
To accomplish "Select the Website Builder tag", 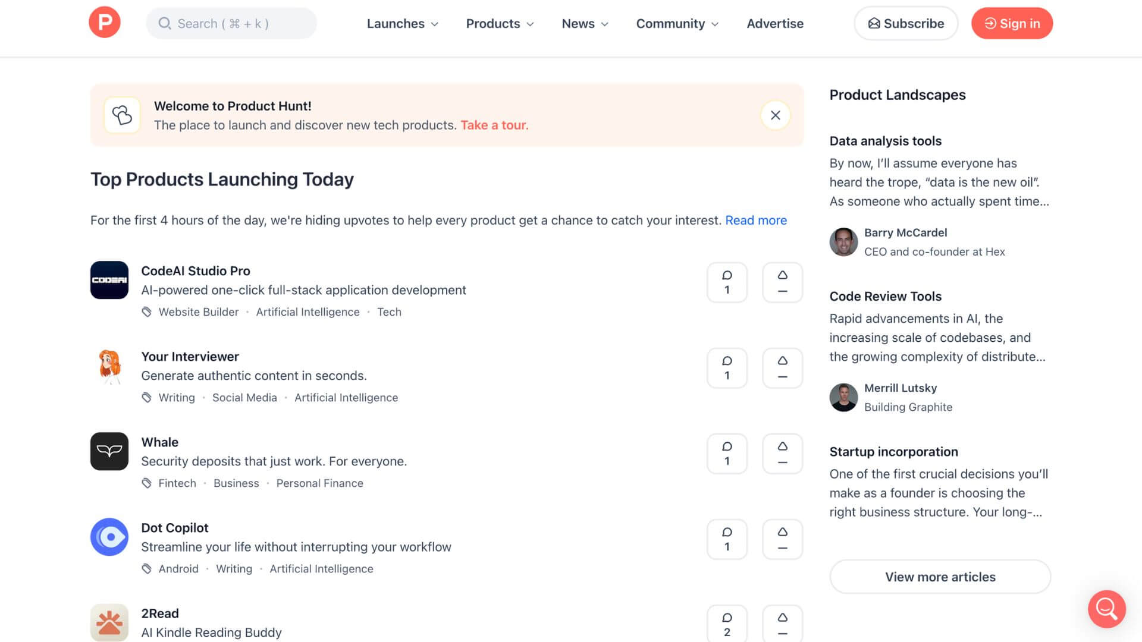I will (x=198, y=312).
